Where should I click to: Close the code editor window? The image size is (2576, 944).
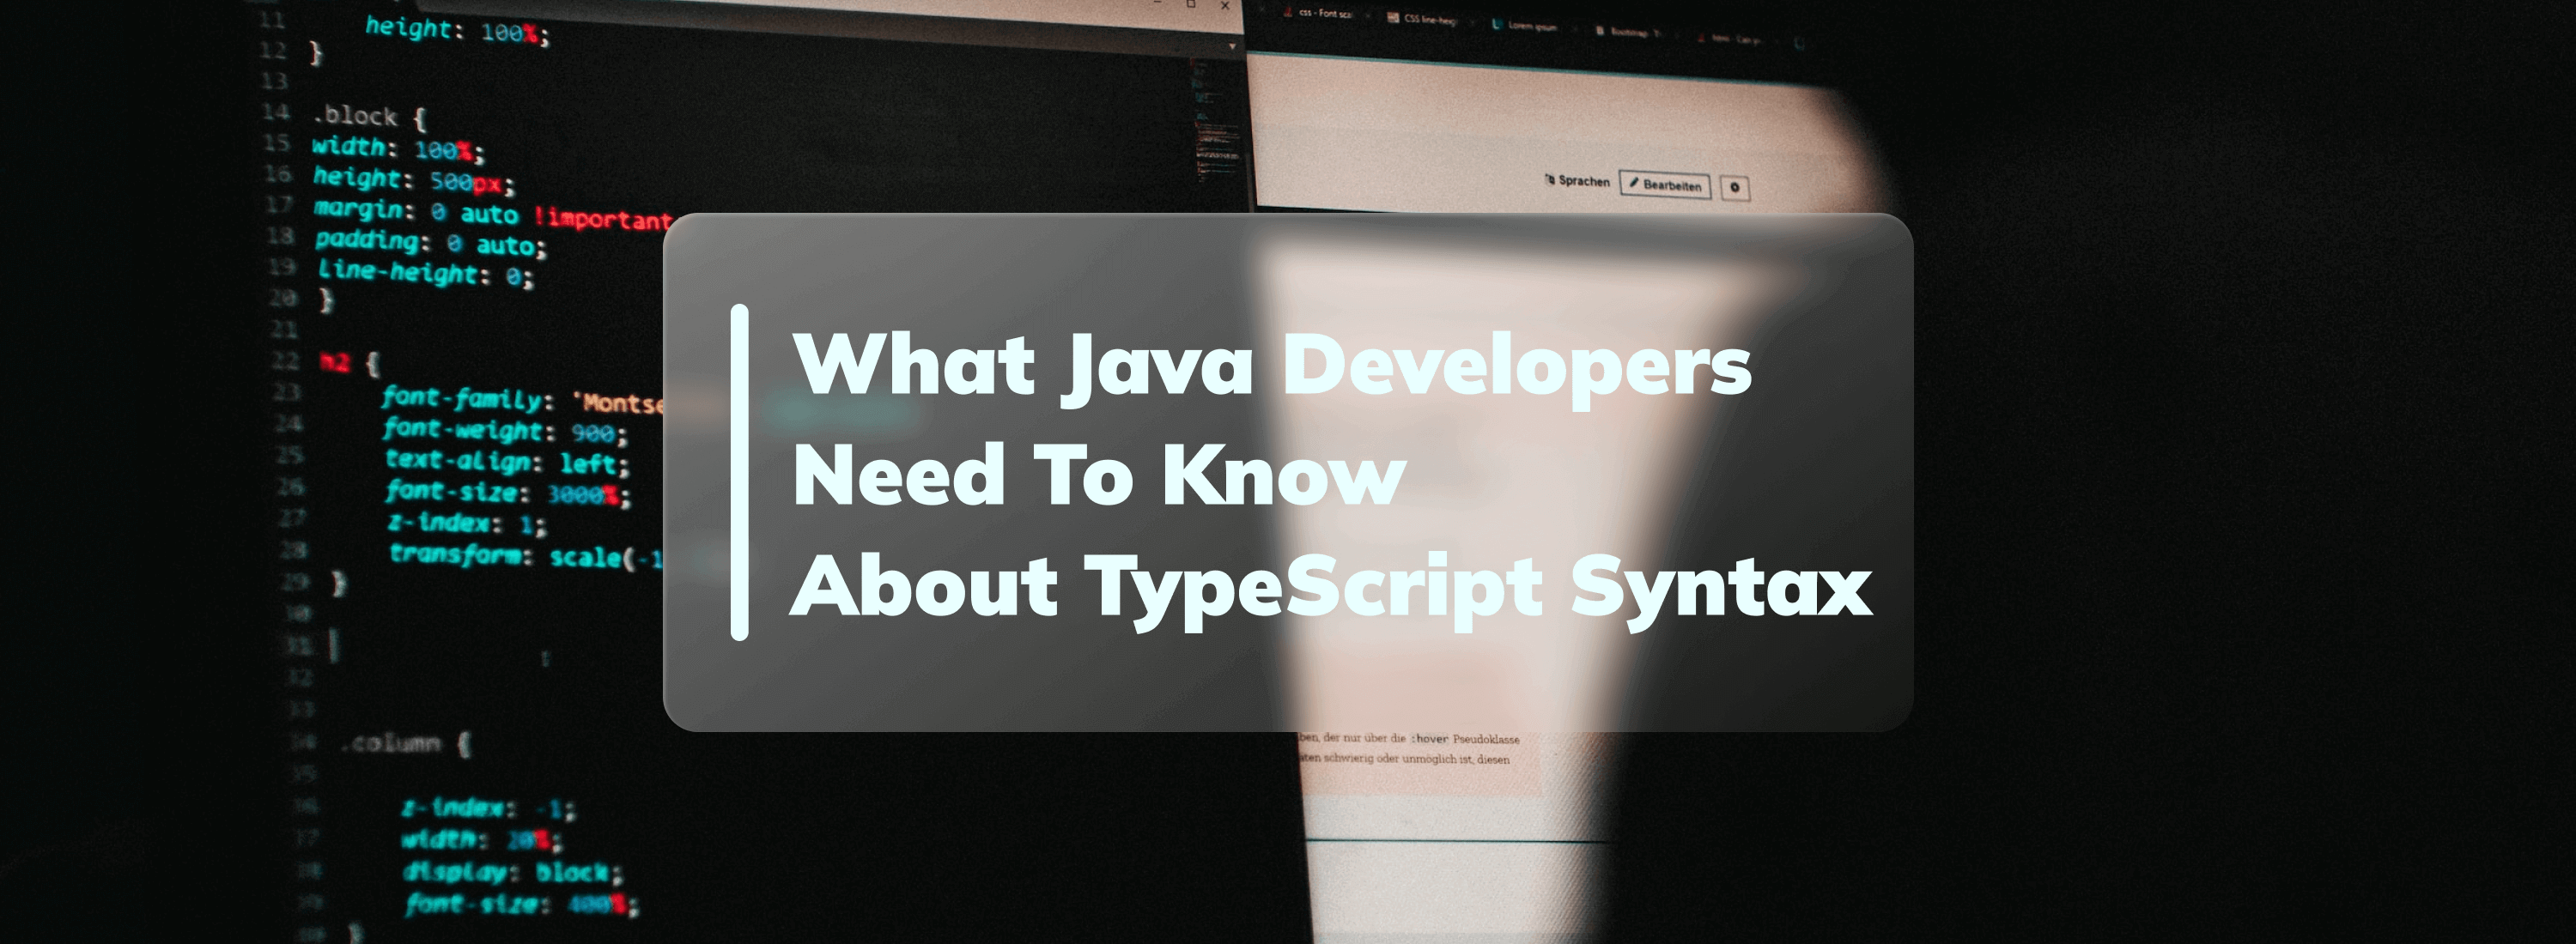[1225, 6]
